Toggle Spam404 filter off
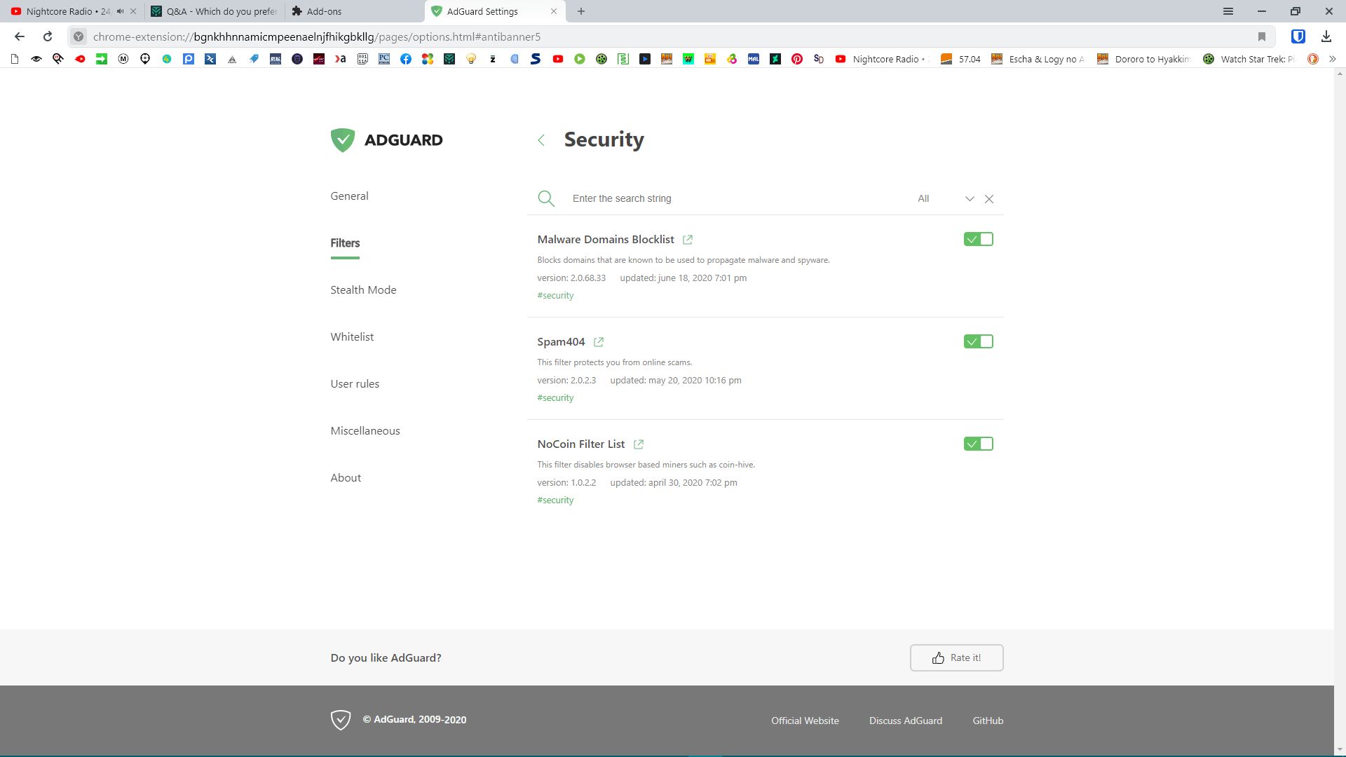The height and width of the screenshot is (757, 1346). (x=979, y=342)
